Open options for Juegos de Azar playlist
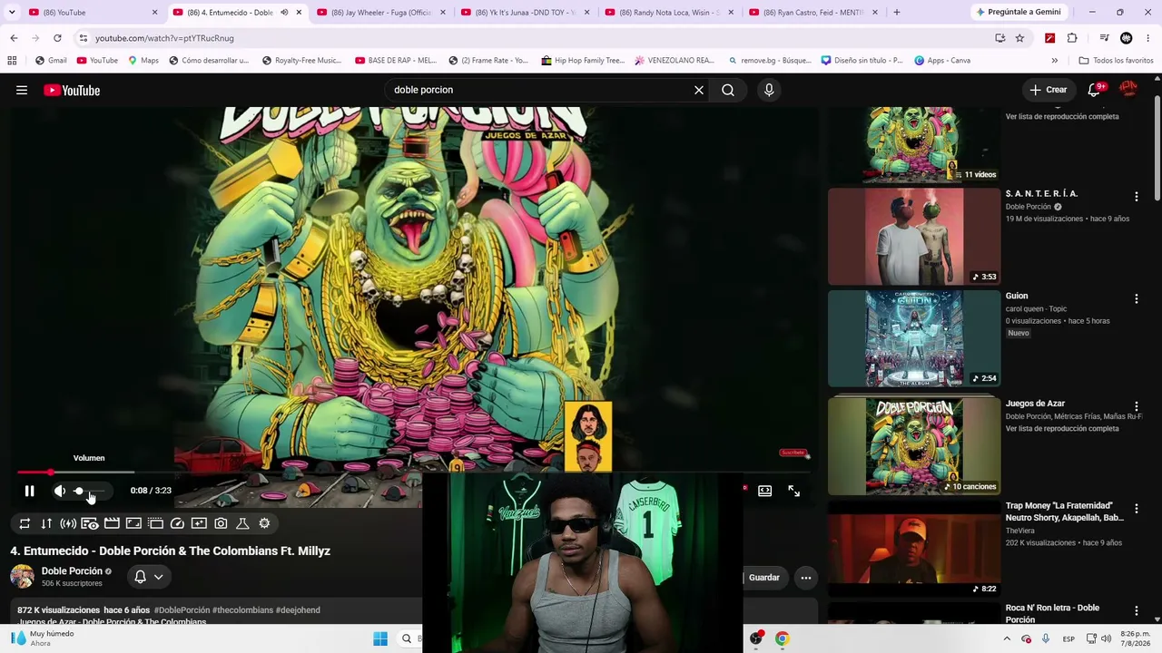 coord(1136,407)
